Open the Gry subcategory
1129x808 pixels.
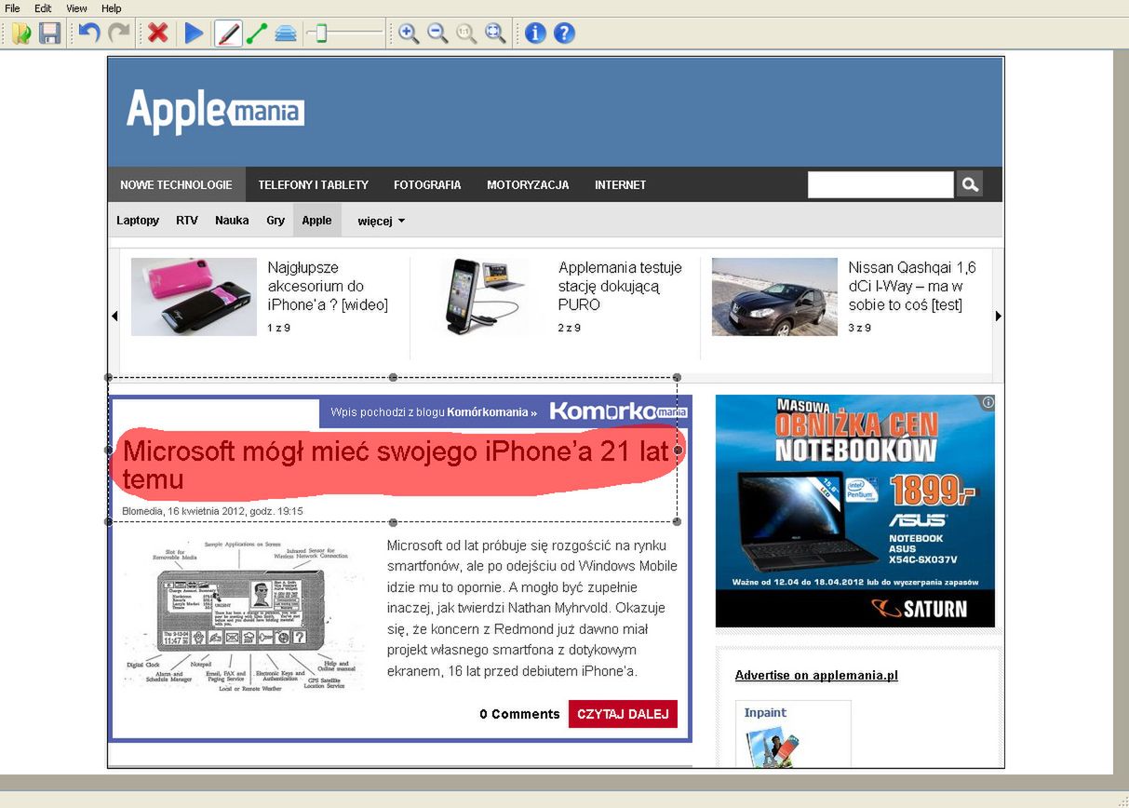click(x=276, y=221)
